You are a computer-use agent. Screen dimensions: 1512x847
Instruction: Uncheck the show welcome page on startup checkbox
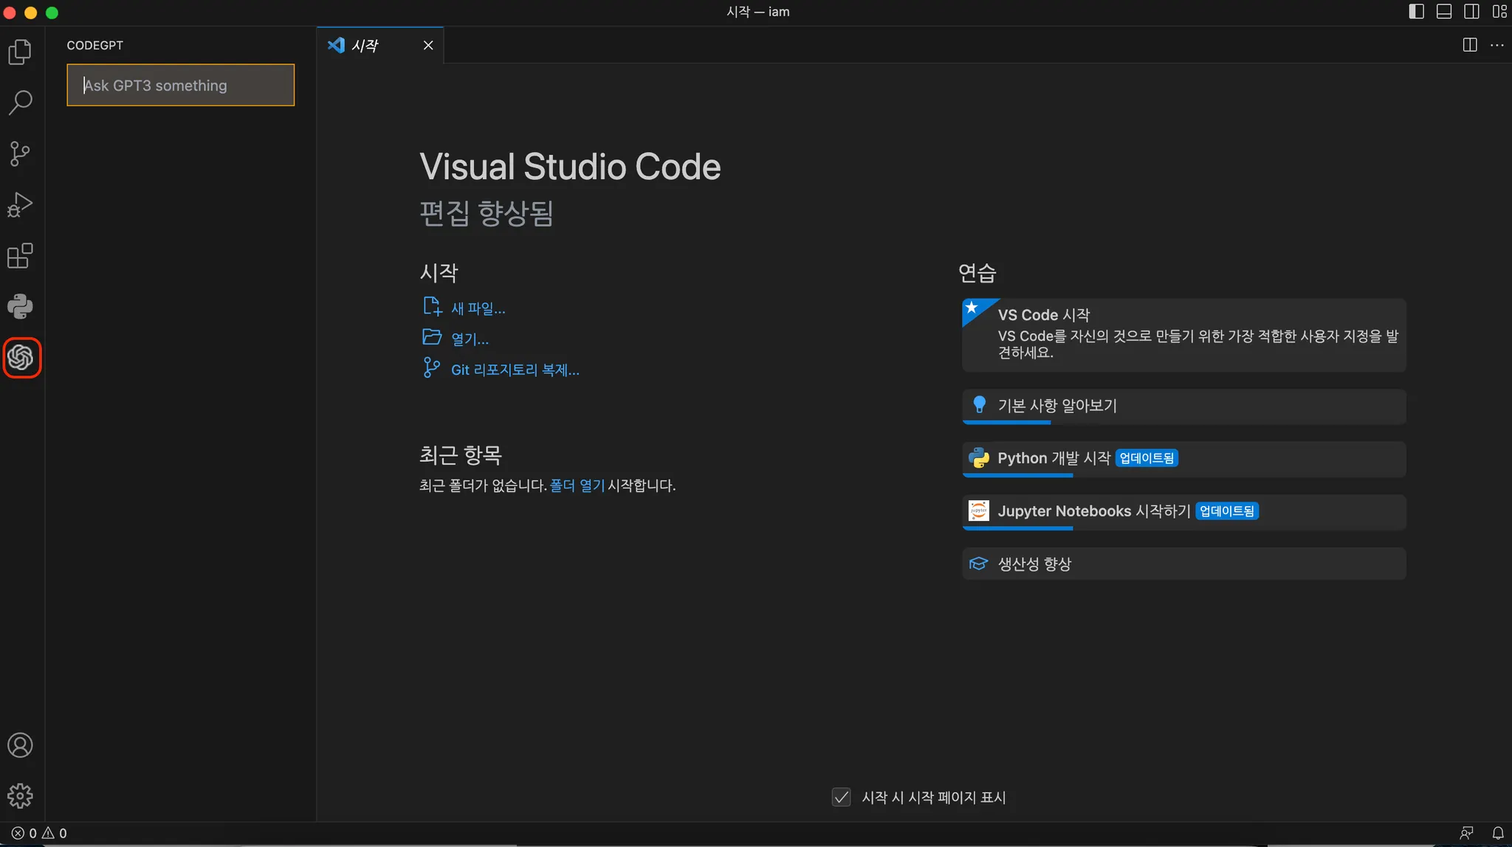tap(841, 797)
